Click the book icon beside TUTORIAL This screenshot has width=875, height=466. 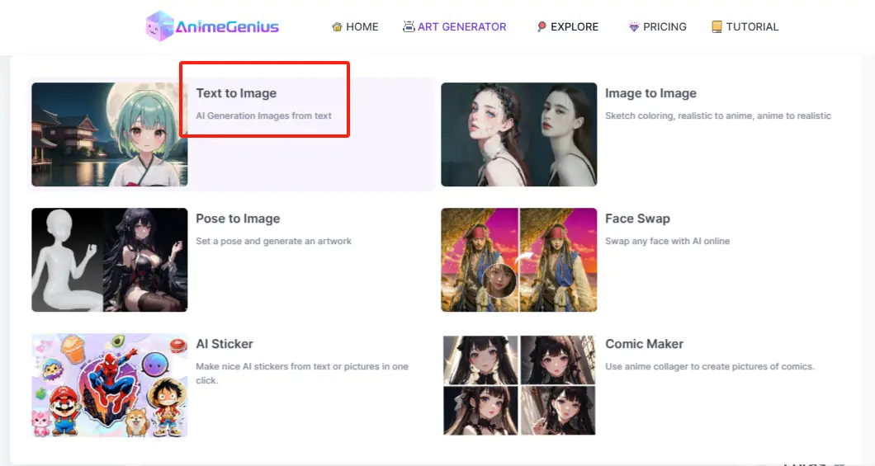[x=717, y=26]
